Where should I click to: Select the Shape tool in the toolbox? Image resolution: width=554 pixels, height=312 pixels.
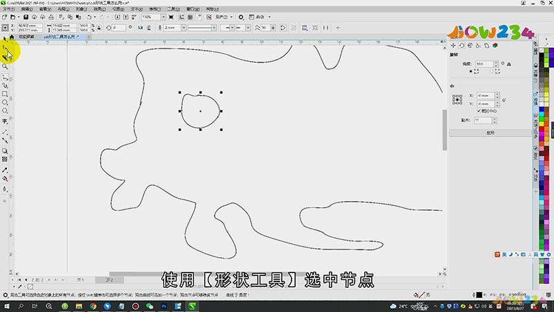(5, 48)
